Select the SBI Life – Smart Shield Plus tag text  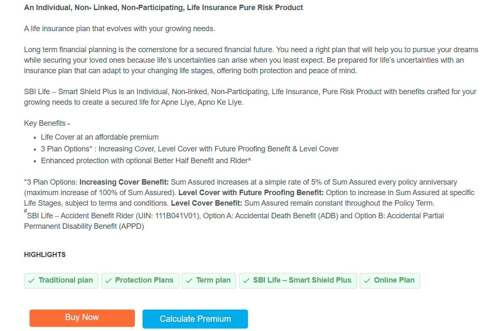302,281
